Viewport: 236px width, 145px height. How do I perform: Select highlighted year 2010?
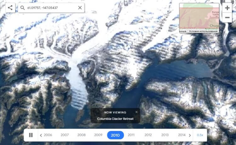point(115,135)
